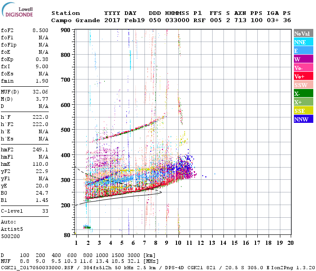Click the foF2 value 8.500
This screenshot has width=316, height=271.
click(40, 30)
